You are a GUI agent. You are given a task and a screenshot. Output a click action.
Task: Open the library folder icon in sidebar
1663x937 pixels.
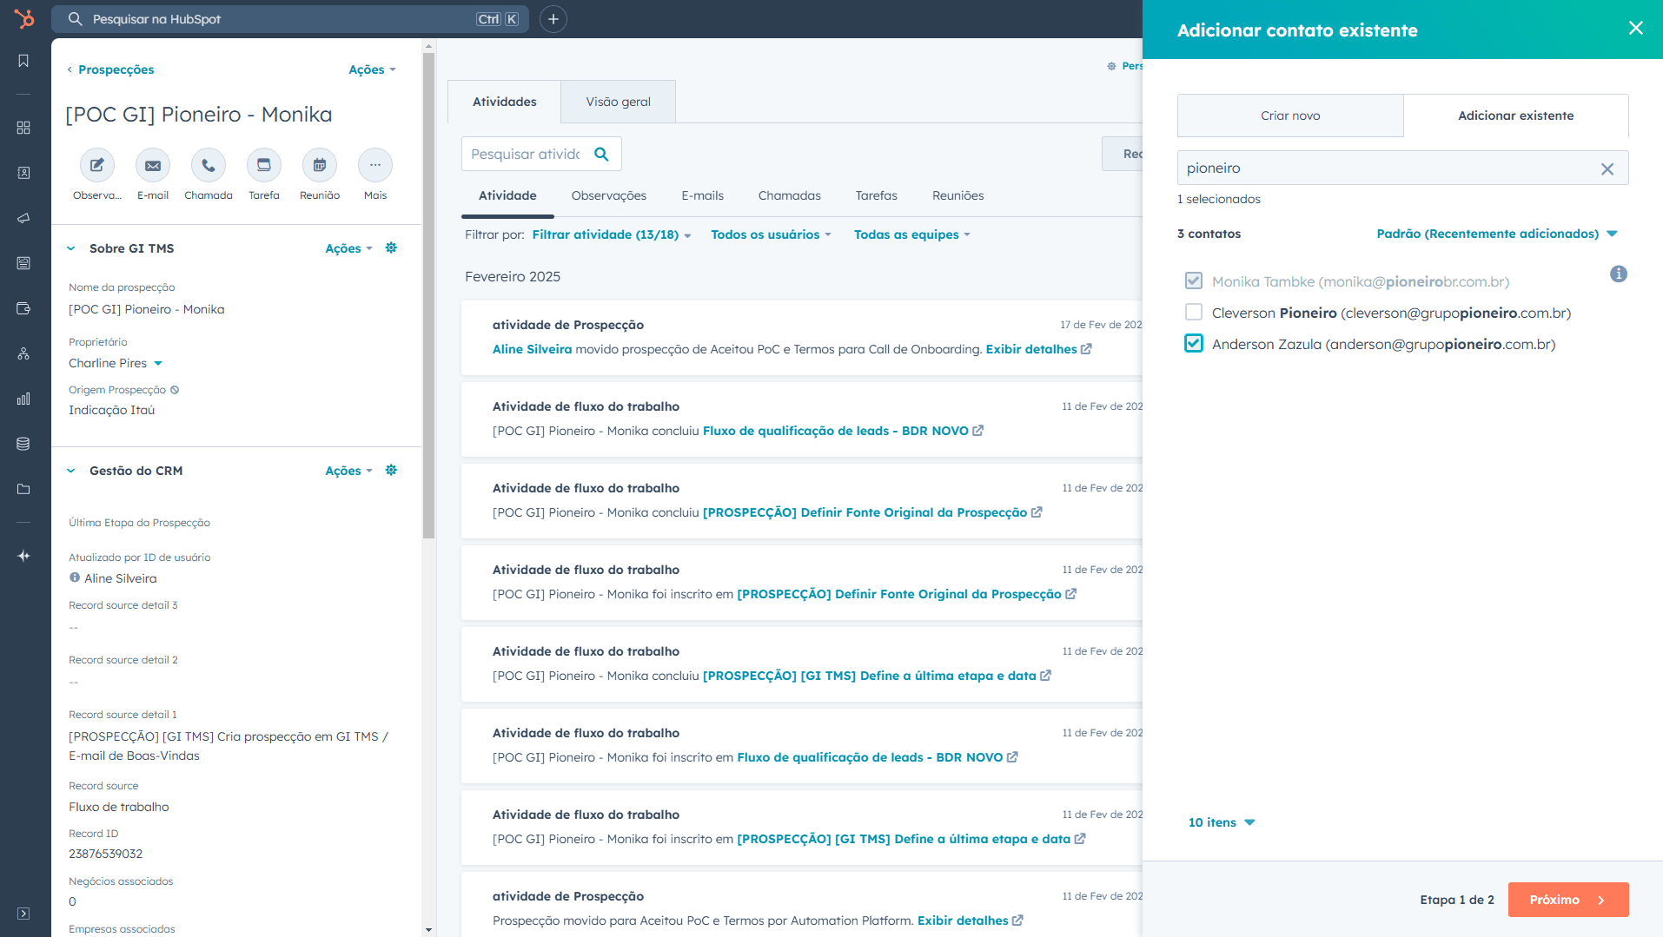click(23, 489)
